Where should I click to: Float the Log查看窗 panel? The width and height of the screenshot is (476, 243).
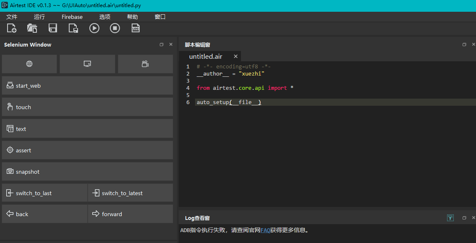(x=464, y=218)
